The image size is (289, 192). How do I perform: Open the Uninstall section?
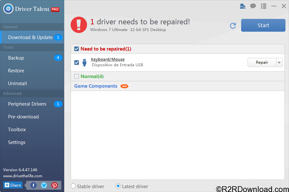click(x=32, y=84)
